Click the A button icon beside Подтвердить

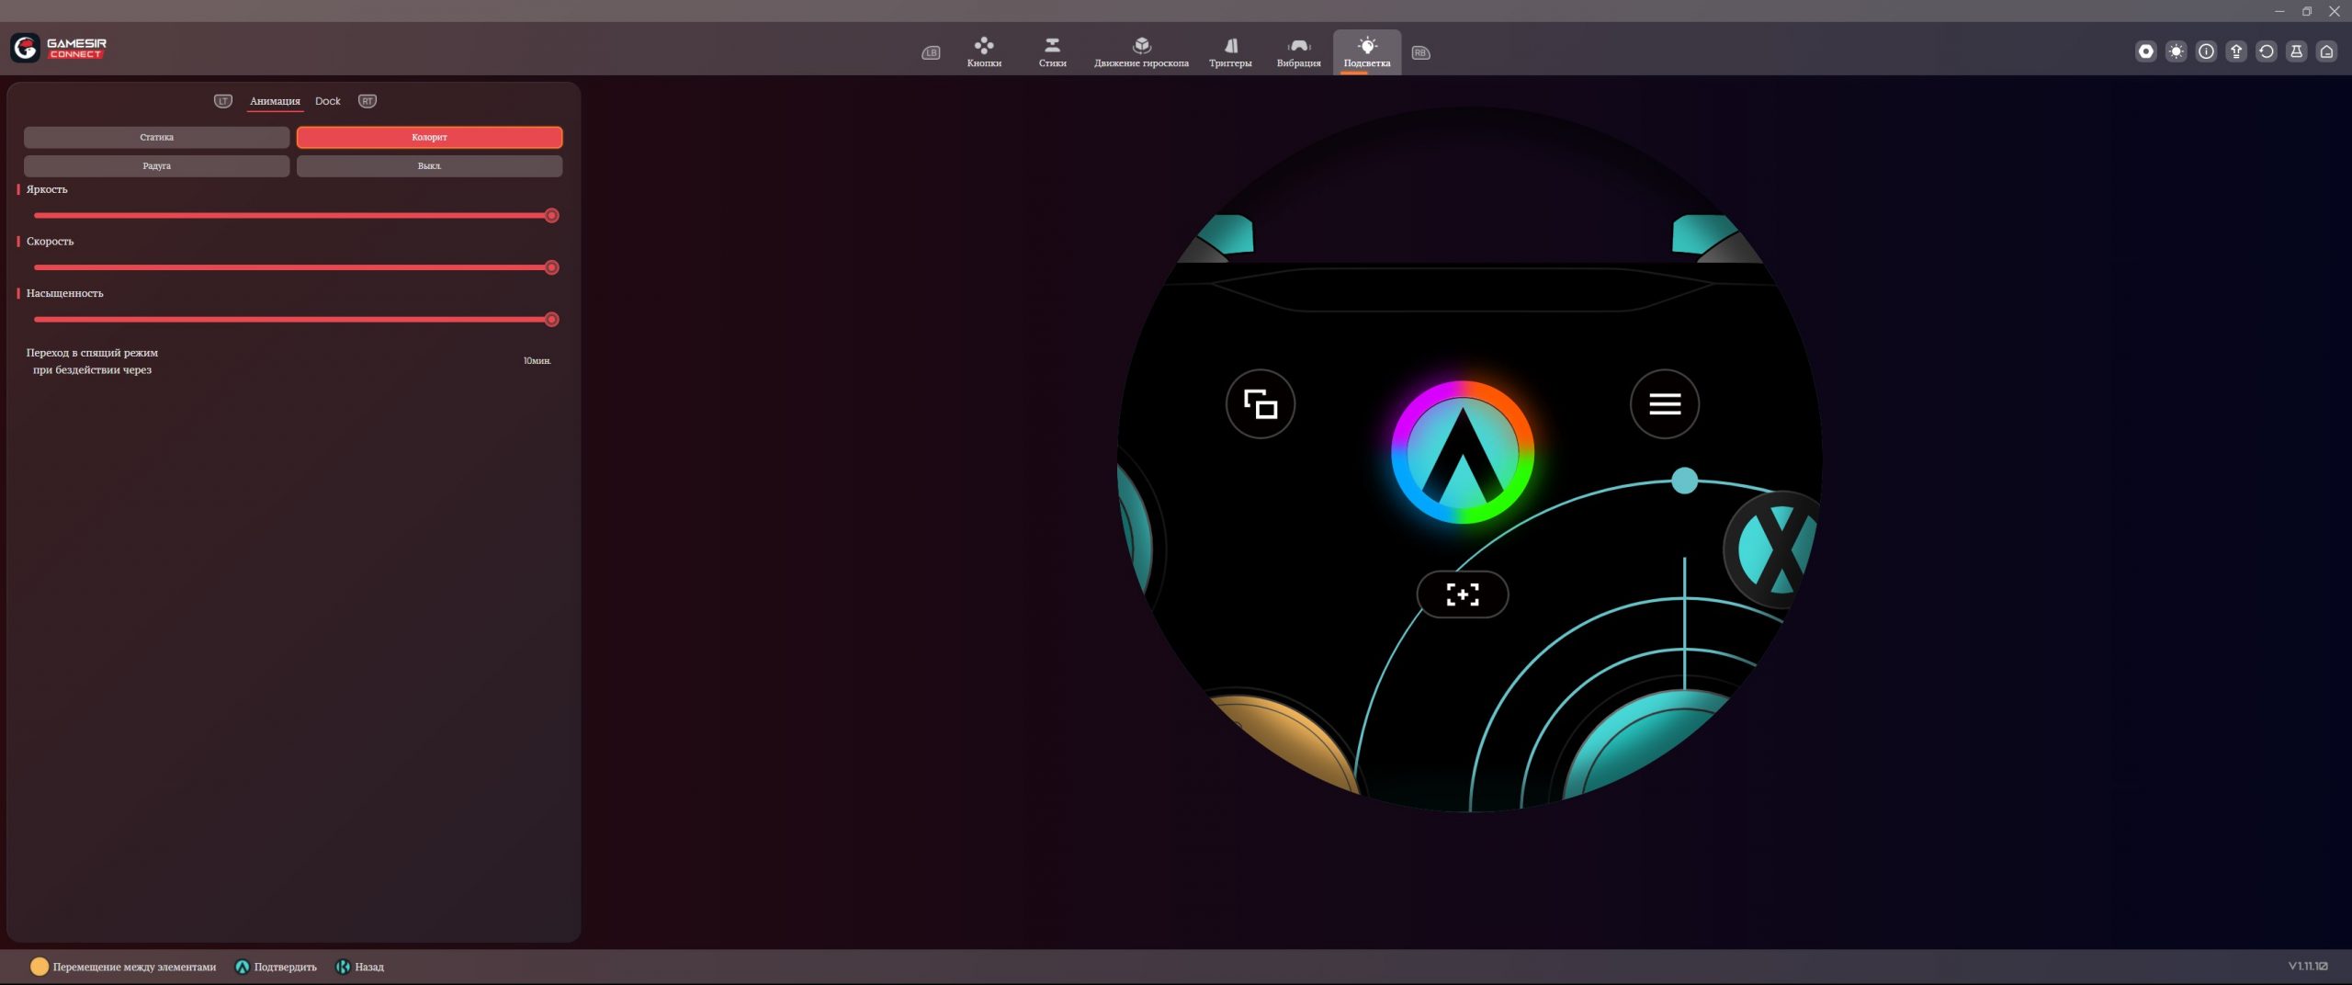click(243, 967)
